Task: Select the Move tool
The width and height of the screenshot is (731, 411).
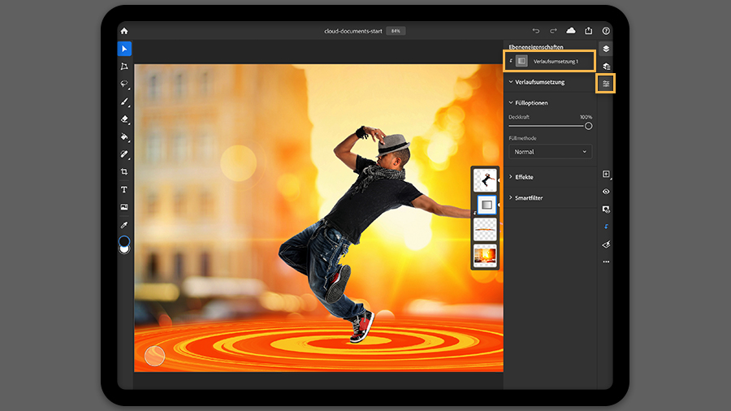Action: [x=124, y=49]
